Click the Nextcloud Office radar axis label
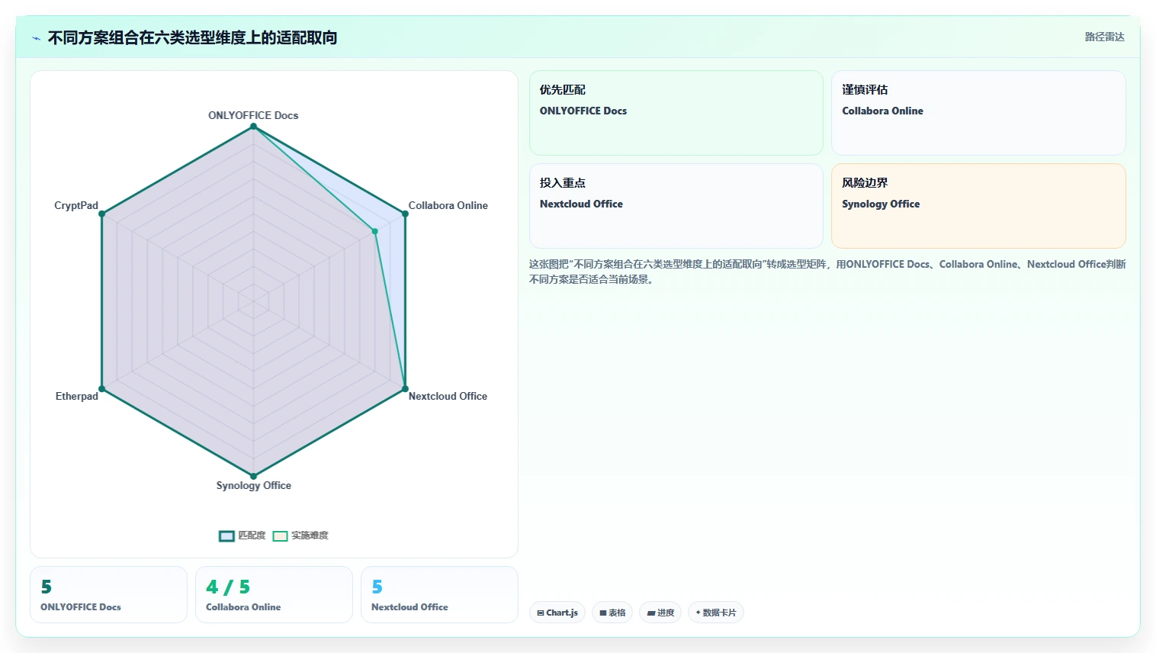 coord(448,396)
